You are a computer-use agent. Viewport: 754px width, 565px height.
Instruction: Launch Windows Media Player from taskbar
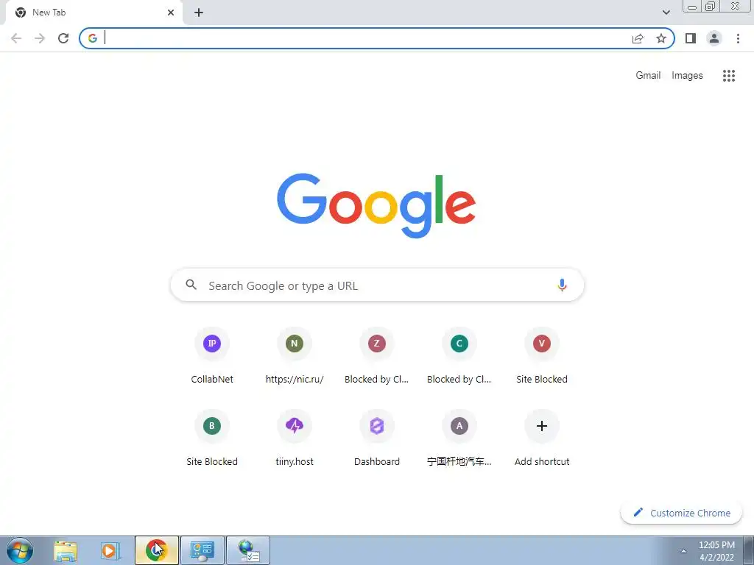click(110, 550)
